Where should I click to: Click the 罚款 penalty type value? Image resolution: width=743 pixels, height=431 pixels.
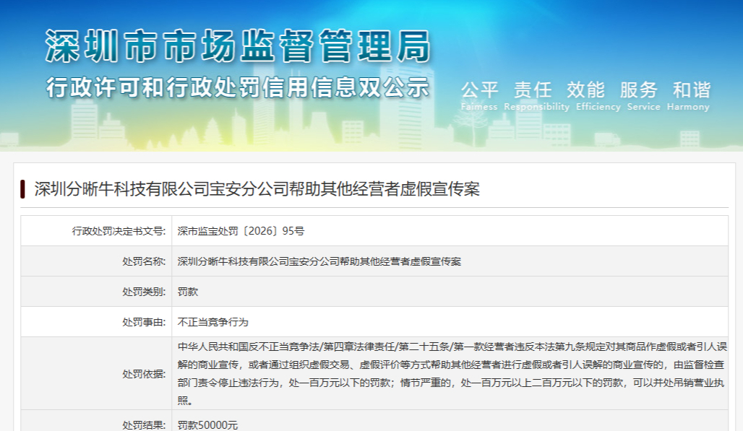tap(188, 292)
